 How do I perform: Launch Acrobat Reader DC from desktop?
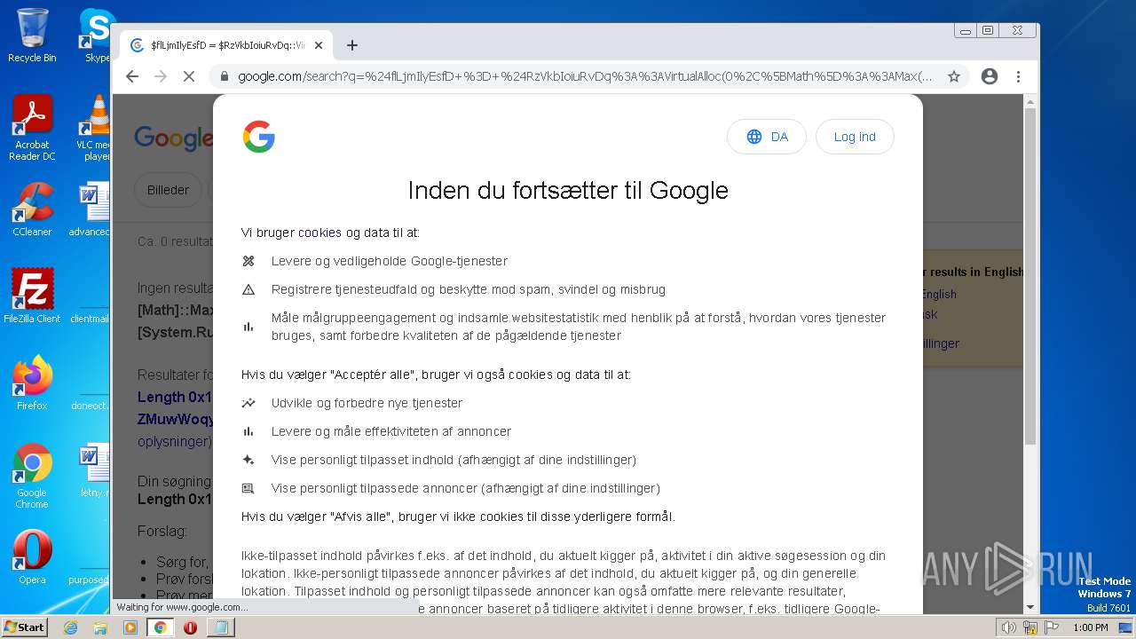(x=32, y=128)
